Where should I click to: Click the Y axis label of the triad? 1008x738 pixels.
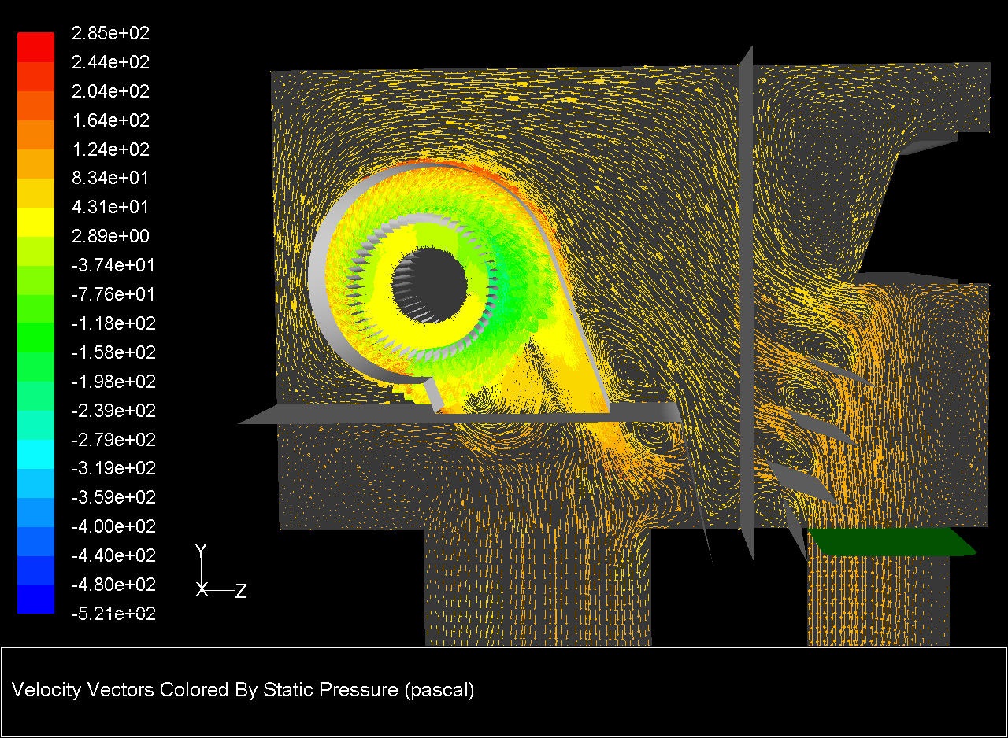pyautogui.click(x=201, y=549)
